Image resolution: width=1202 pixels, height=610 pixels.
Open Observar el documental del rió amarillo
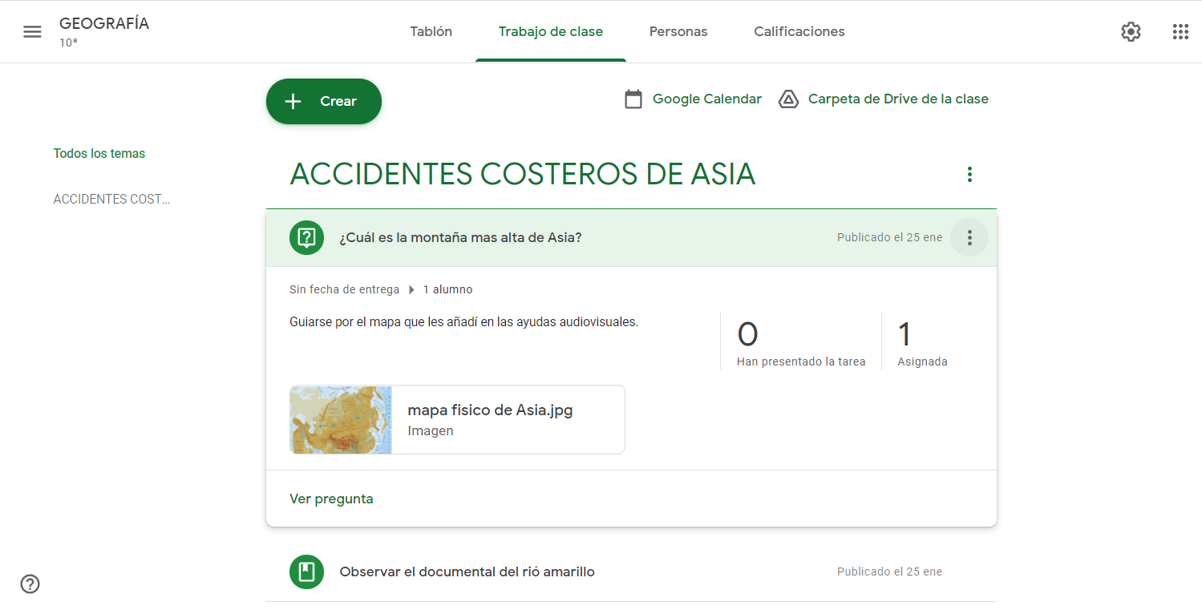pyautogui.click(x=467, y=572)
